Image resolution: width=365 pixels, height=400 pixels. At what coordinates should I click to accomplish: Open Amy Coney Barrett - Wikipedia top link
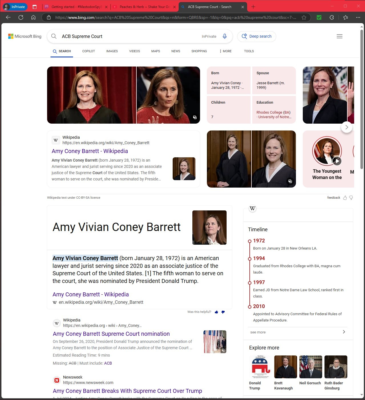point(90,151)
